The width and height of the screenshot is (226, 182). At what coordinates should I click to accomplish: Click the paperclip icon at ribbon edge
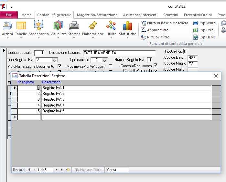click(223, 23)
